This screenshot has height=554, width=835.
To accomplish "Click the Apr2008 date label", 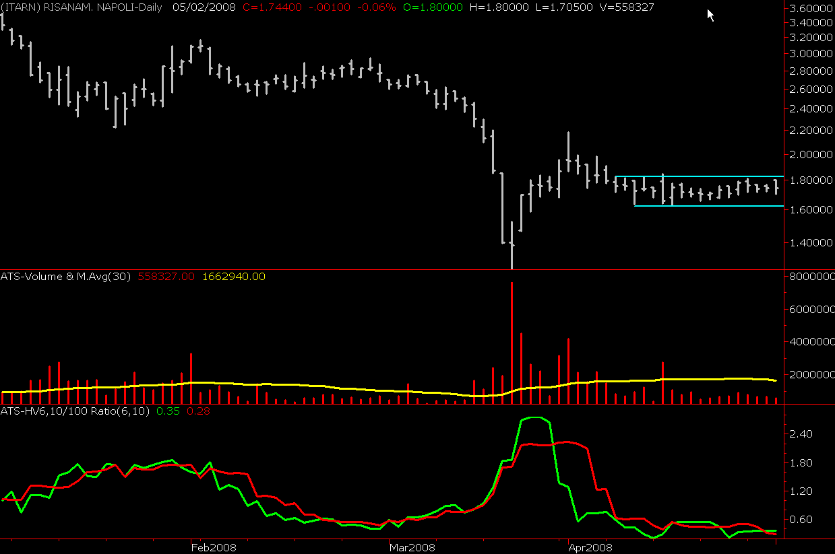I will [x=590, y=547].
